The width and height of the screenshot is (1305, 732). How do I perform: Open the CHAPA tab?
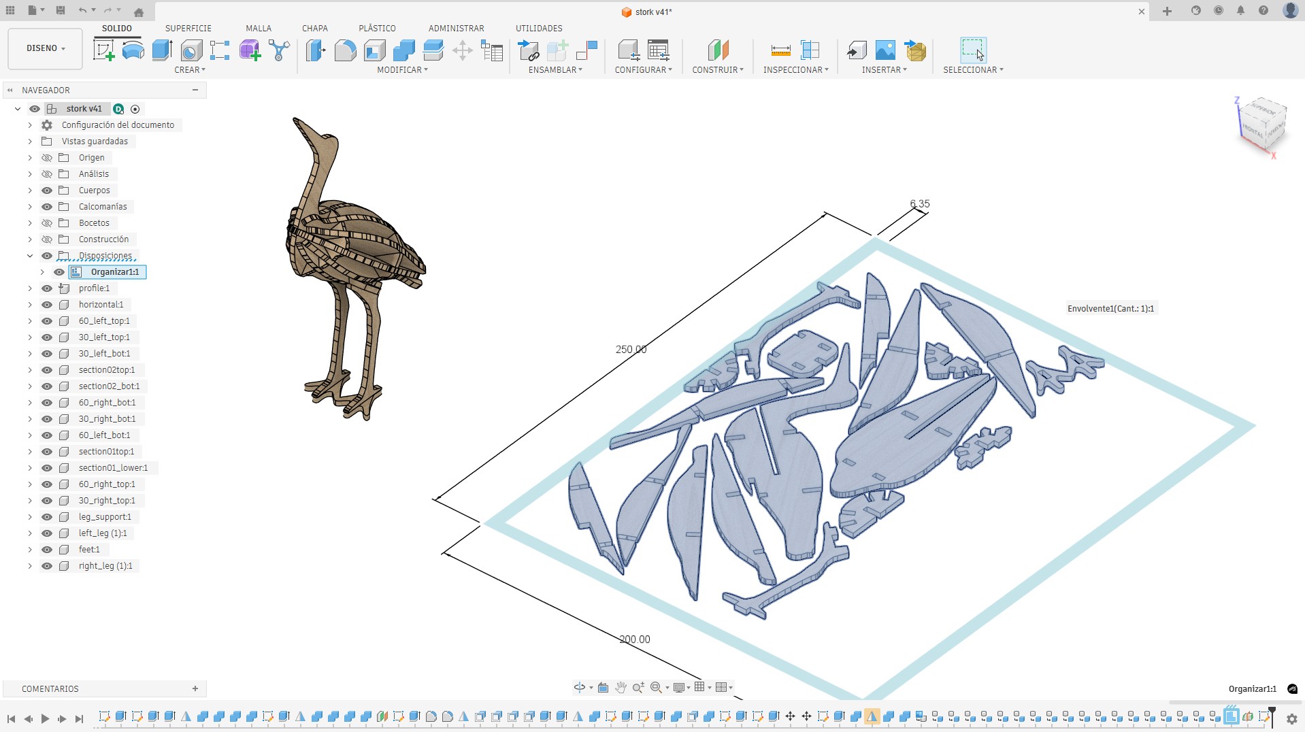(x=314, y=28)
